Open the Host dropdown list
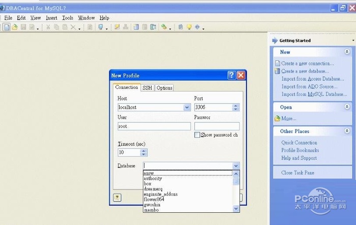 pos(187,108)
